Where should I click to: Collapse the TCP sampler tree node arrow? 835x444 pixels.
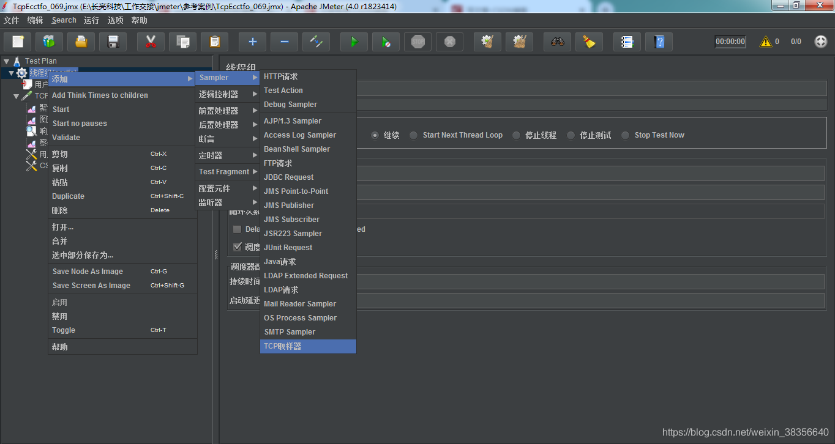pyautogui.click(x=17, y=96)
